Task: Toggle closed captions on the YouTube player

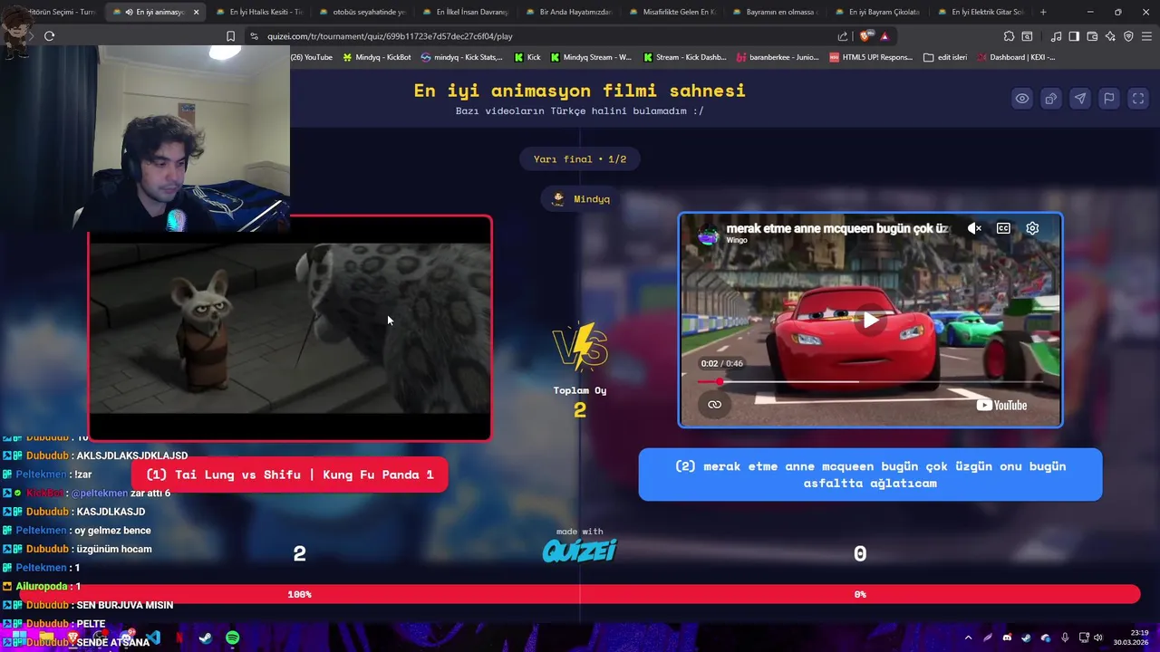Action: pyautogui.click(x=1003, y=228)
